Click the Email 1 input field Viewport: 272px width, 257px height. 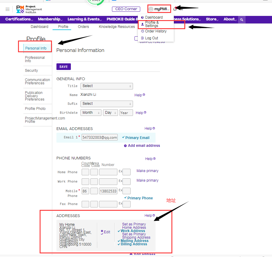(x=100, y=137)
